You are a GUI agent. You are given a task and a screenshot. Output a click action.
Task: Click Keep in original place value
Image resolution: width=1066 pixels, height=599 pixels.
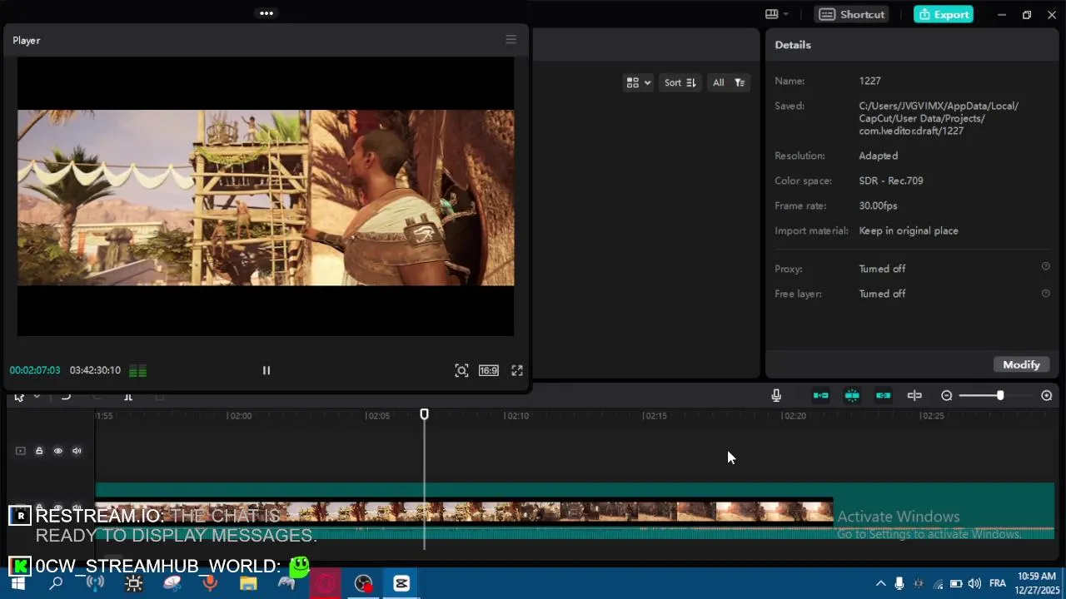pyautogui.click(x=909, y=230)
